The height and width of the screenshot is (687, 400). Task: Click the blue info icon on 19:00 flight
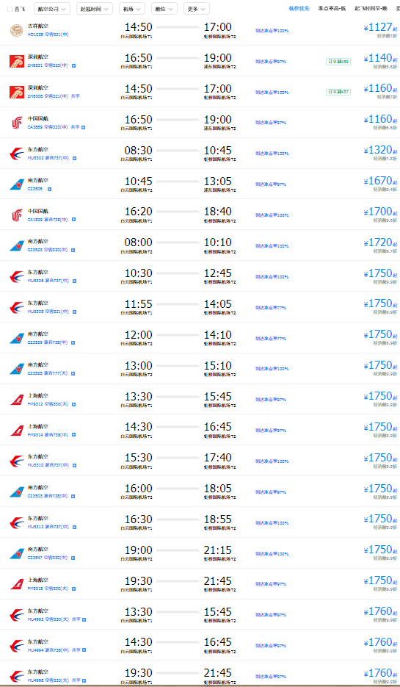(x=73, y=558)
